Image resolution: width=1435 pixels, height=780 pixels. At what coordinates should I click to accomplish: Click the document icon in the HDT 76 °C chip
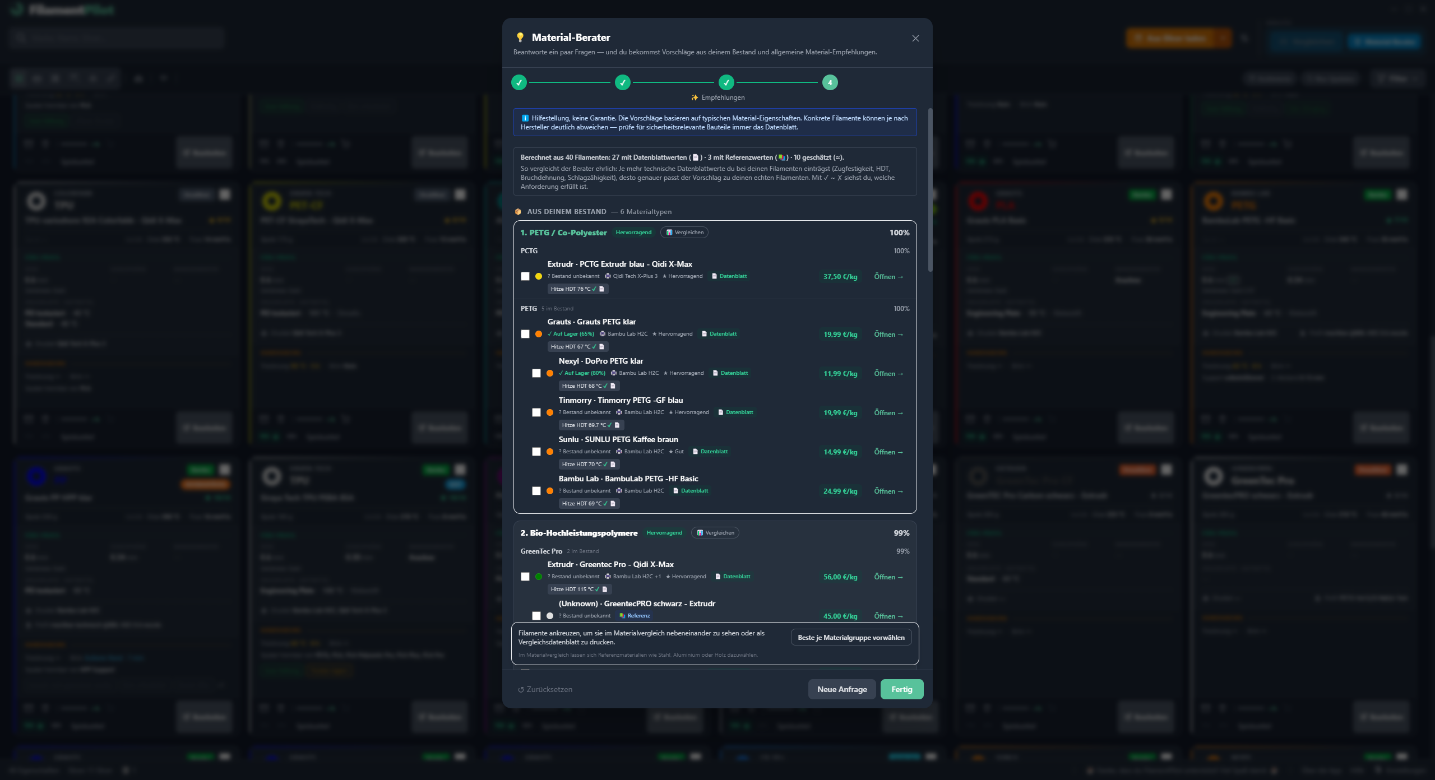pyautogui.click(x=601, y=289)
